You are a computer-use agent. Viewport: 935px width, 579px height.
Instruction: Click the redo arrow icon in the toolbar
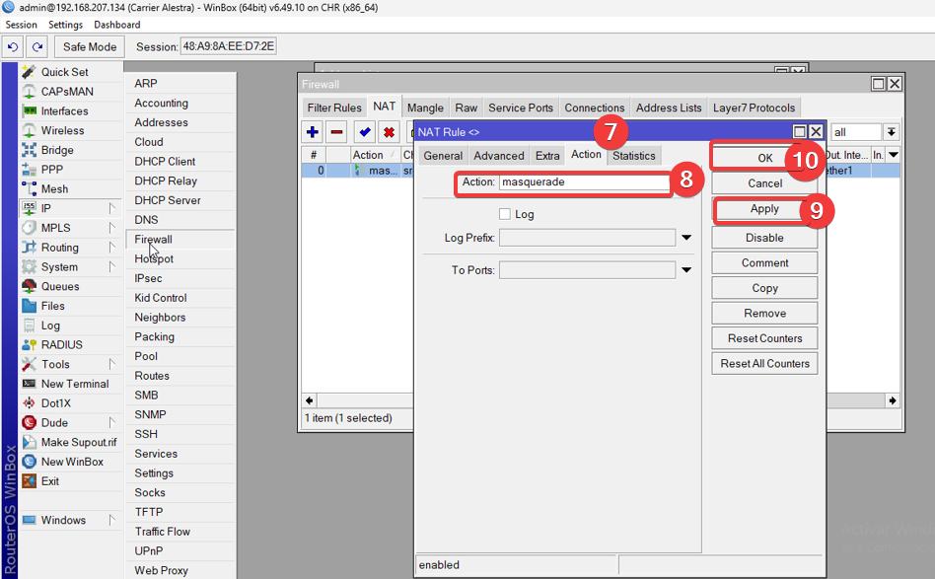(36, 46)
